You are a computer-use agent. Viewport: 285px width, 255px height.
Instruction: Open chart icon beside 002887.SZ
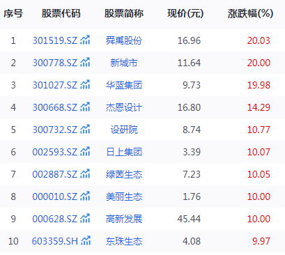pyautogui.click(x=85, y=174)
